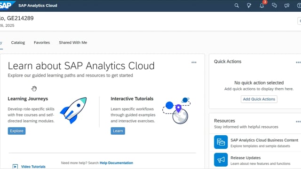Click the Learning Journeys heading

(28, 99)
